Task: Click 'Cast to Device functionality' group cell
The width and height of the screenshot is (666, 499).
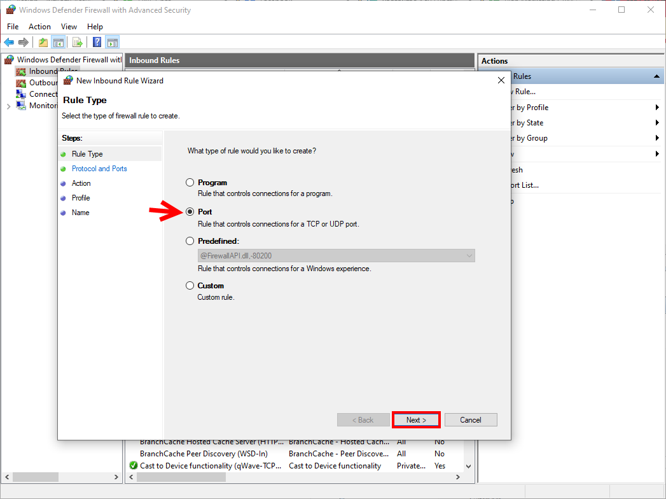Action: coord(335,466)
